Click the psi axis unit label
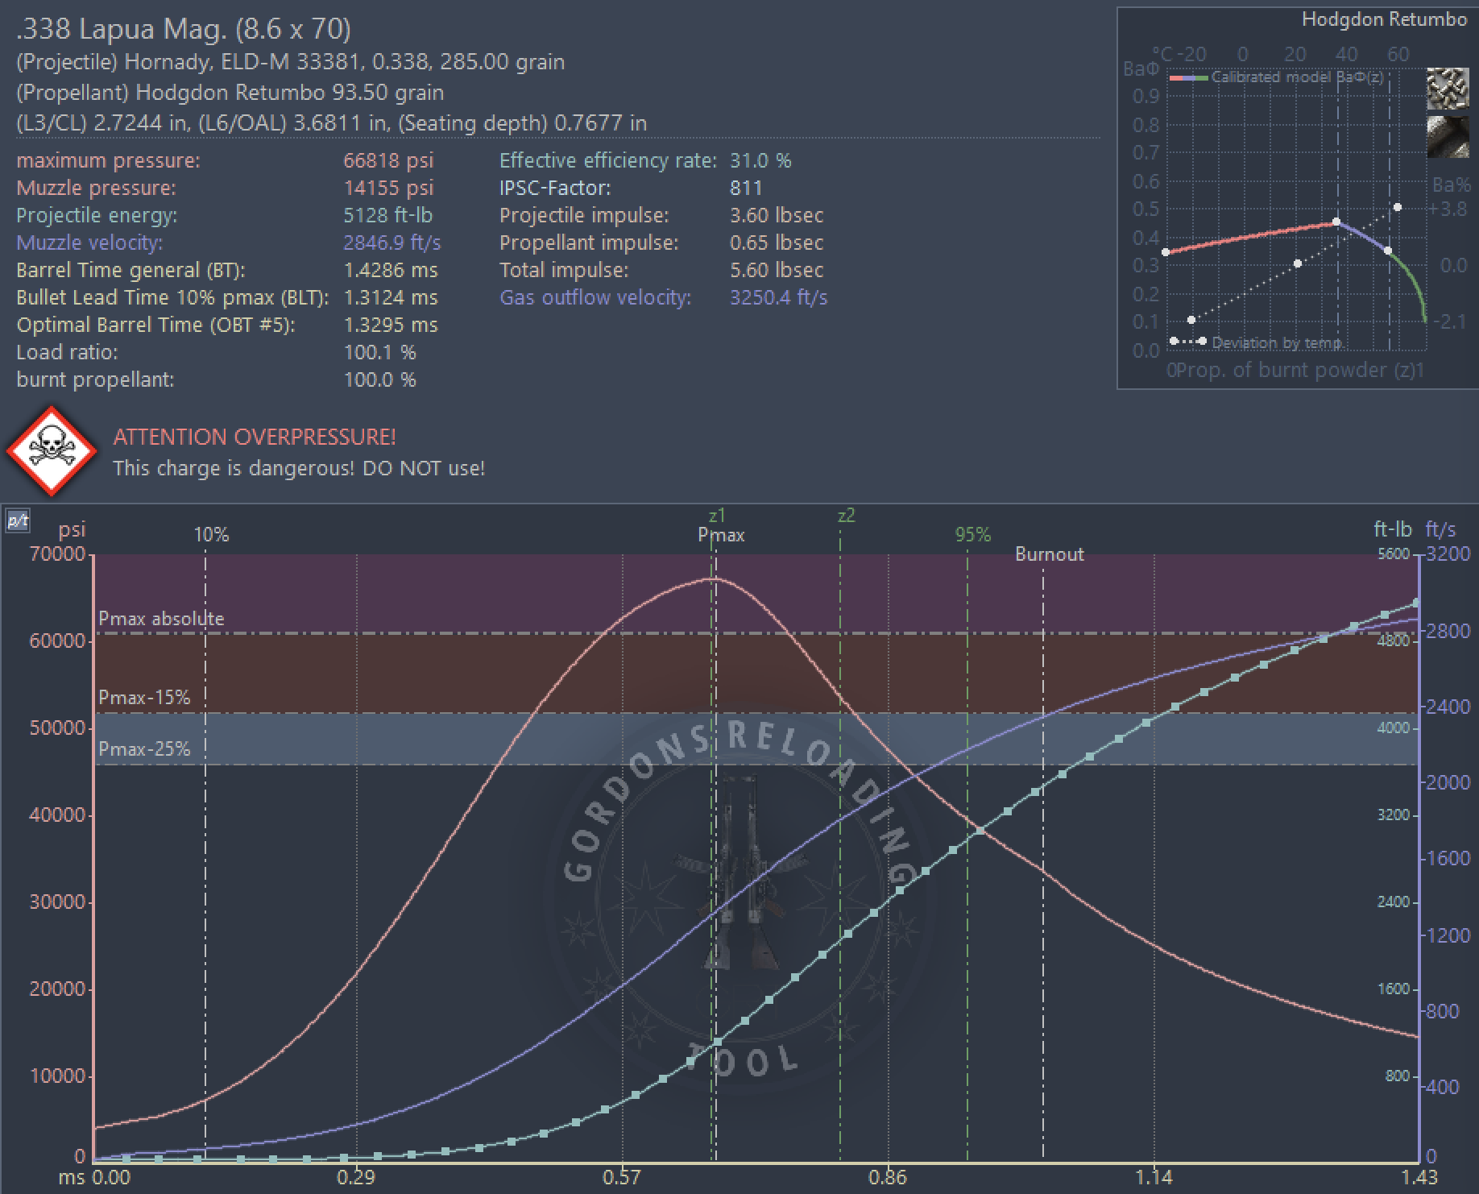This screenshot has width=1479, height=1194. click(x=72, y=530)
